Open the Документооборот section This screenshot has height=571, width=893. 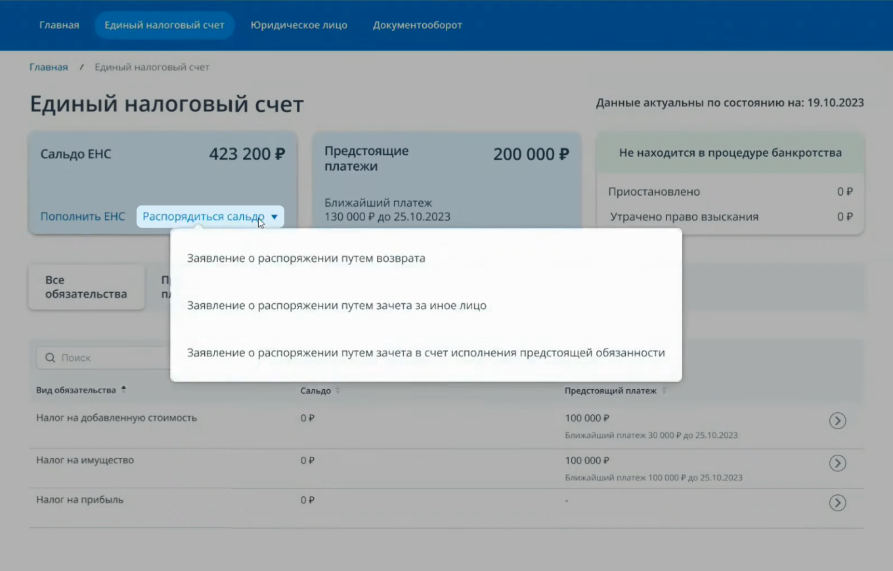(x=417, y=25)
